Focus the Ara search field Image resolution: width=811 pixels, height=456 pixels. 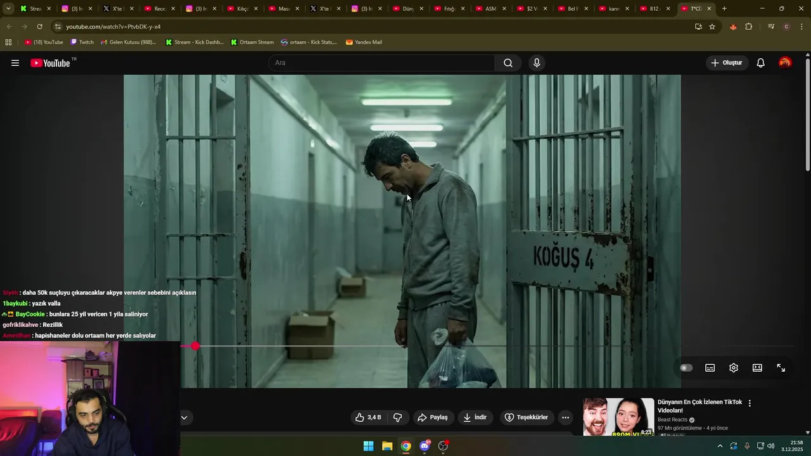381,63
